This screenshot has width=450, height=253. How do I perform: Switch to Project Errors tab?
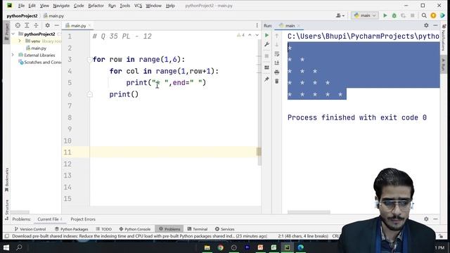point(83,219)
